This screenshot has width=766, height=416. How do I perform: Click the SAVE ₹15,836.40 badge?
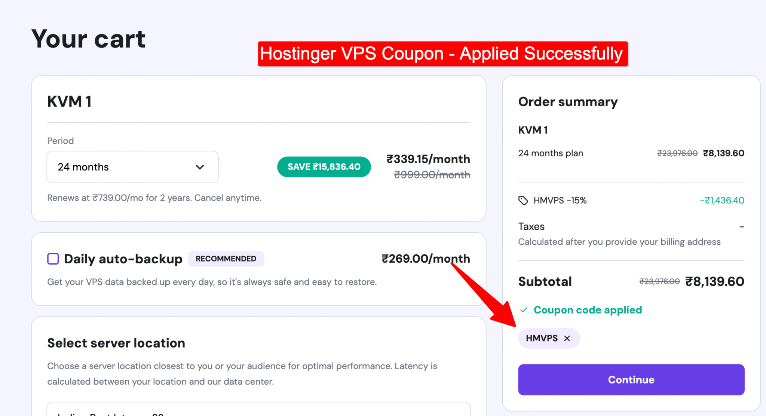(x=324, y=167)
